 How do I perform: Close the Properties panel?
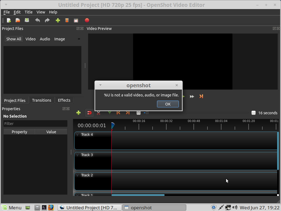coord(68,109)
